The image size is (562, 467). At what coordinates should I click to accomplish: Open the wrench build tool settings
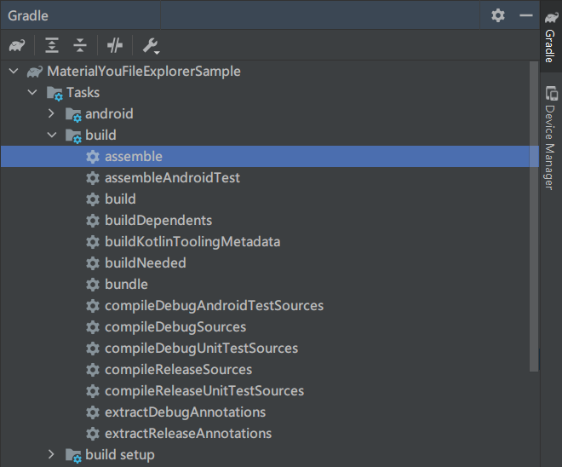tap(151, 46)
